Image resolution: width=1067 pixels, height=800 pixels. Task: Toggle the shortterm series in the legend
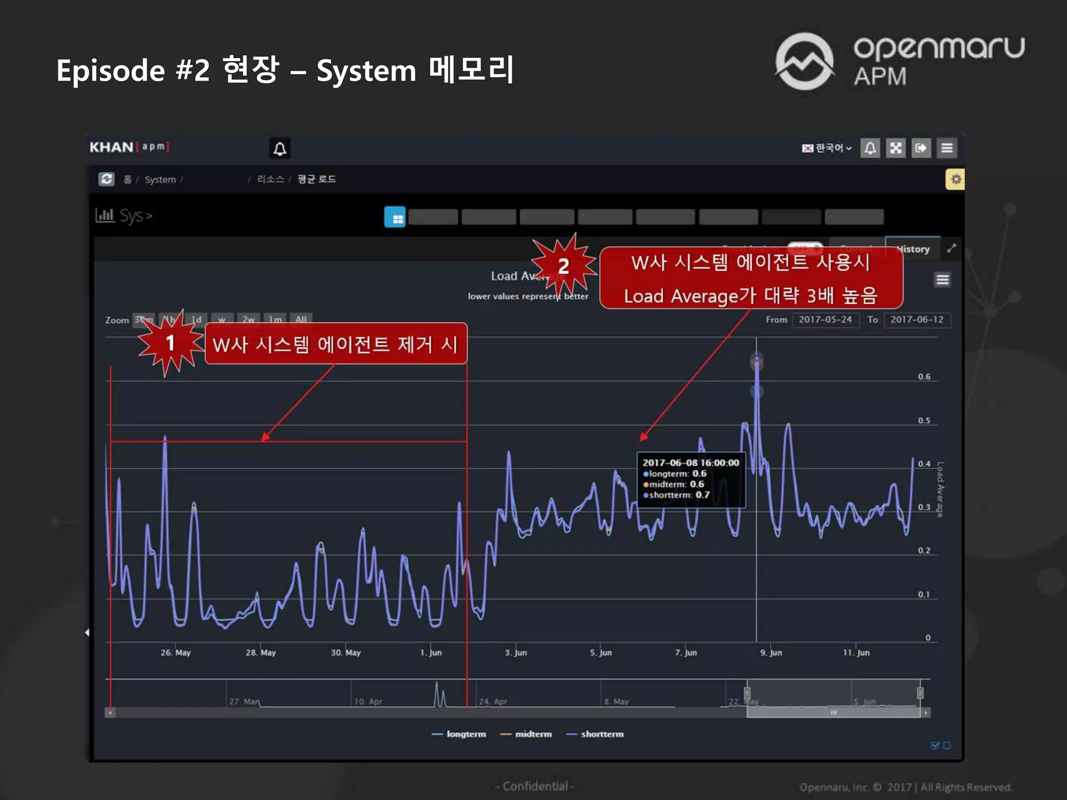[594, 734]
